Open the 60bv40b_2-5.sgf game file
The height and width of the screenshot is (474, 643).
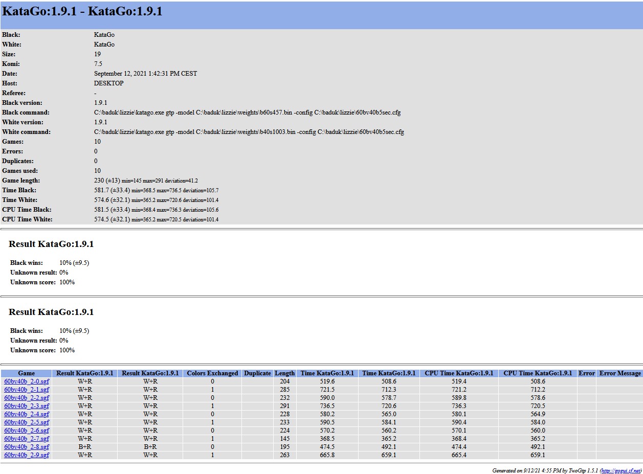point(27,422)
